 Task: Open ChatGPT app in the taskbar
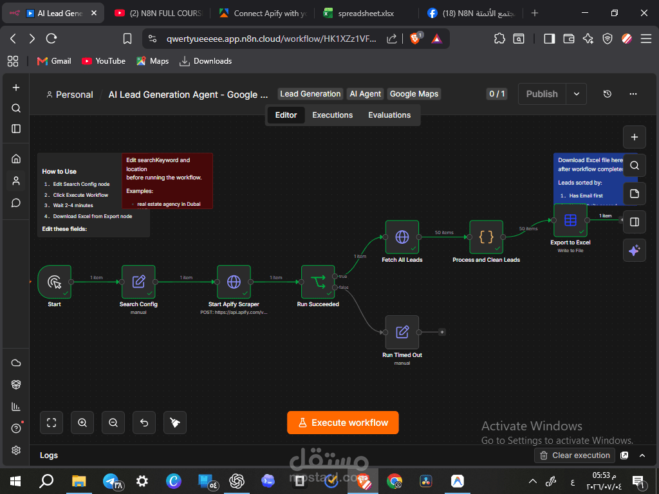click(x=237, y=481)
